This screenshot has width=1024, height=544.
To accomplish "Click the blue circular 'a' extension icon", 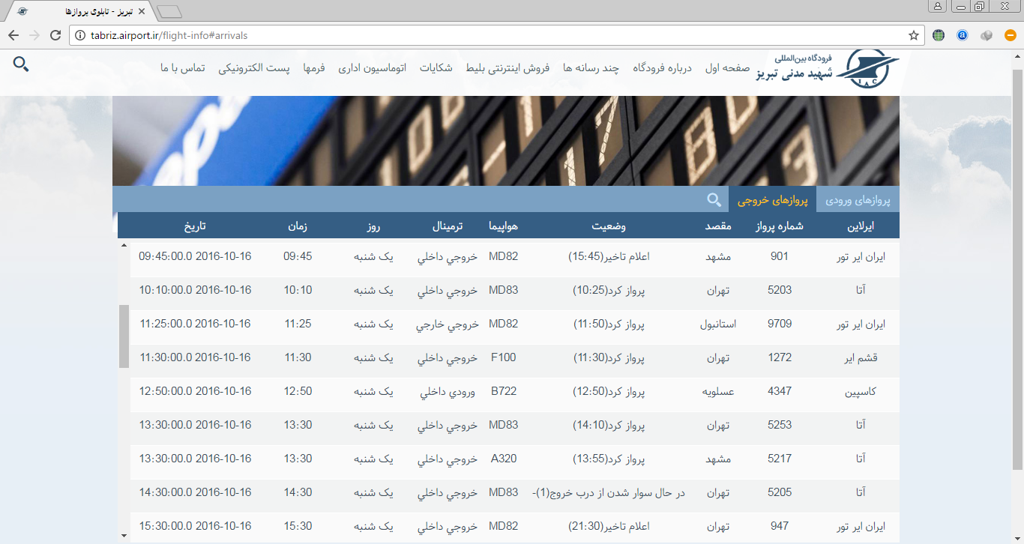I will 963,35.
